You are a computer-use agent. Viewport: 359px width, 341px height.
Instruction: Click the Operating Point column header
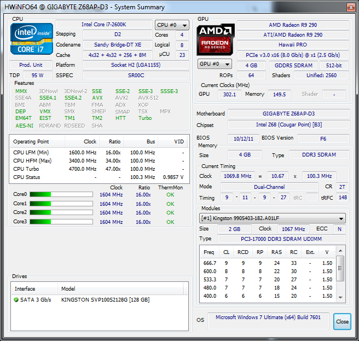pos(37,142)
